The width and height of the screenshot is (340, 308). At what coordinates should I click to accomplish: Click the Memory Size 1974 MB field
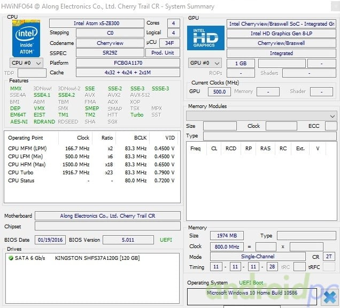coord(227,236)
